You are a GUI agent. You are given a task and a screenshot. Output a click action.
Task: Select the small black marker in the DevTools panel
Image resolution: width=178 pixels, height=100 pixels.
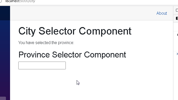pos(177,35)
